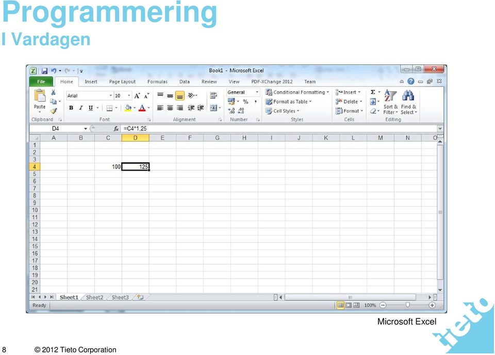Switch to Page Layout view in status bar
The image size is (495, 355).
click(x=349, y=305)
